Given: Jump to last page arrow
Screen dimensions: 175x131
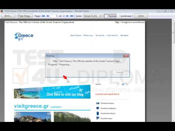Looking at the screenshot, I should tap(72, 16).
